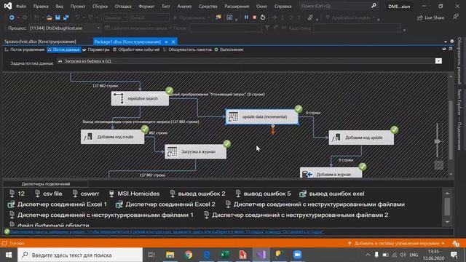Open the Выполнение progress tab
Screen dimensions: 466x262
(229, 49)
